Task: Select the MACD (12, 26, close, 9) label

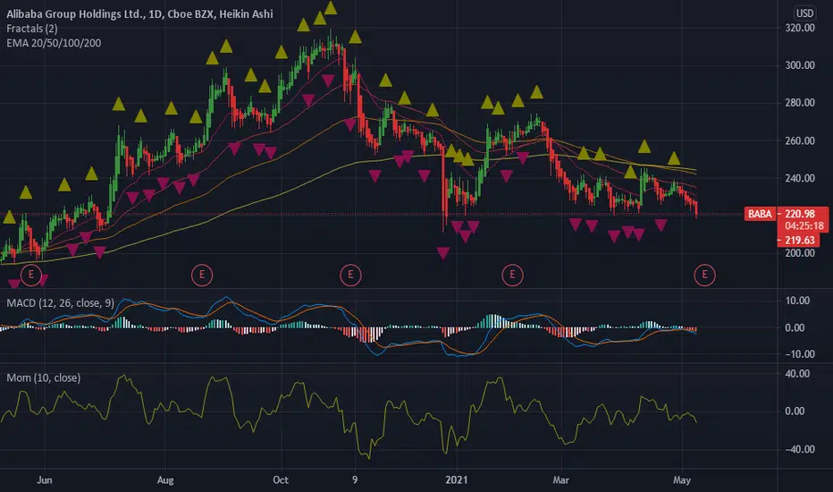Action: point(60,303)
